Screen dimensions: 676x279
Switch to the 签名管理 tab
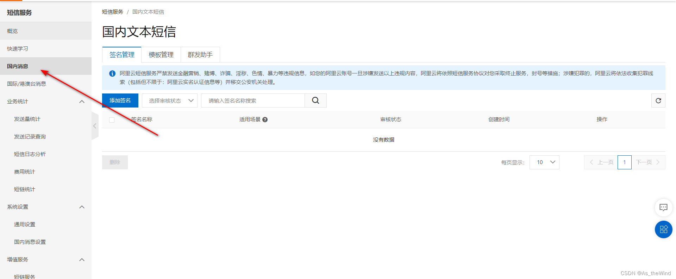click(x=122, y=54)
